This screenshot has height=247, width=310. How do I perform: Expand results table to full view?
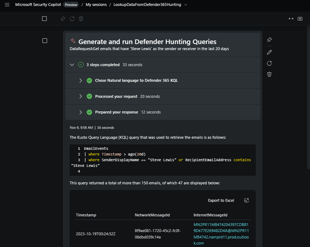[x=246, y=200]
